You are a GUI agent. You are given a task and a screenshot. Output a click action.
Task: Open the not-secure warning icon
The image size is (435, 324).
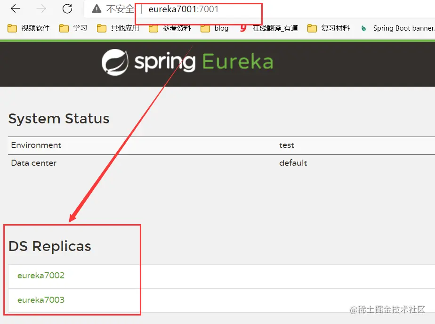coord(97,9)
